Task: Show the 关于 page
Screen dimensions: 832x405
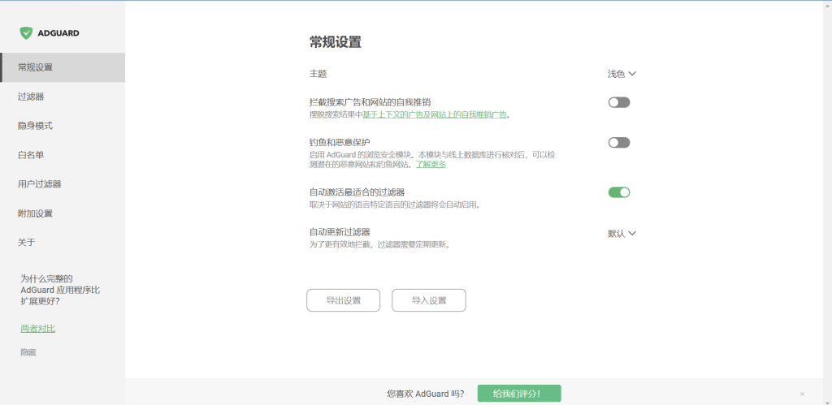Action: tap(63, 242)
